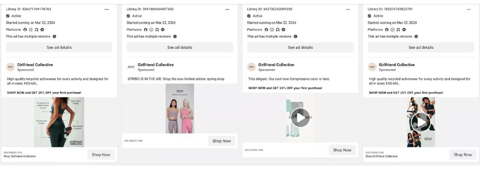This screenshot has width=480, height=169.
Task: Click Shop Now on the spring drop ad
Action: click(221, 141)
